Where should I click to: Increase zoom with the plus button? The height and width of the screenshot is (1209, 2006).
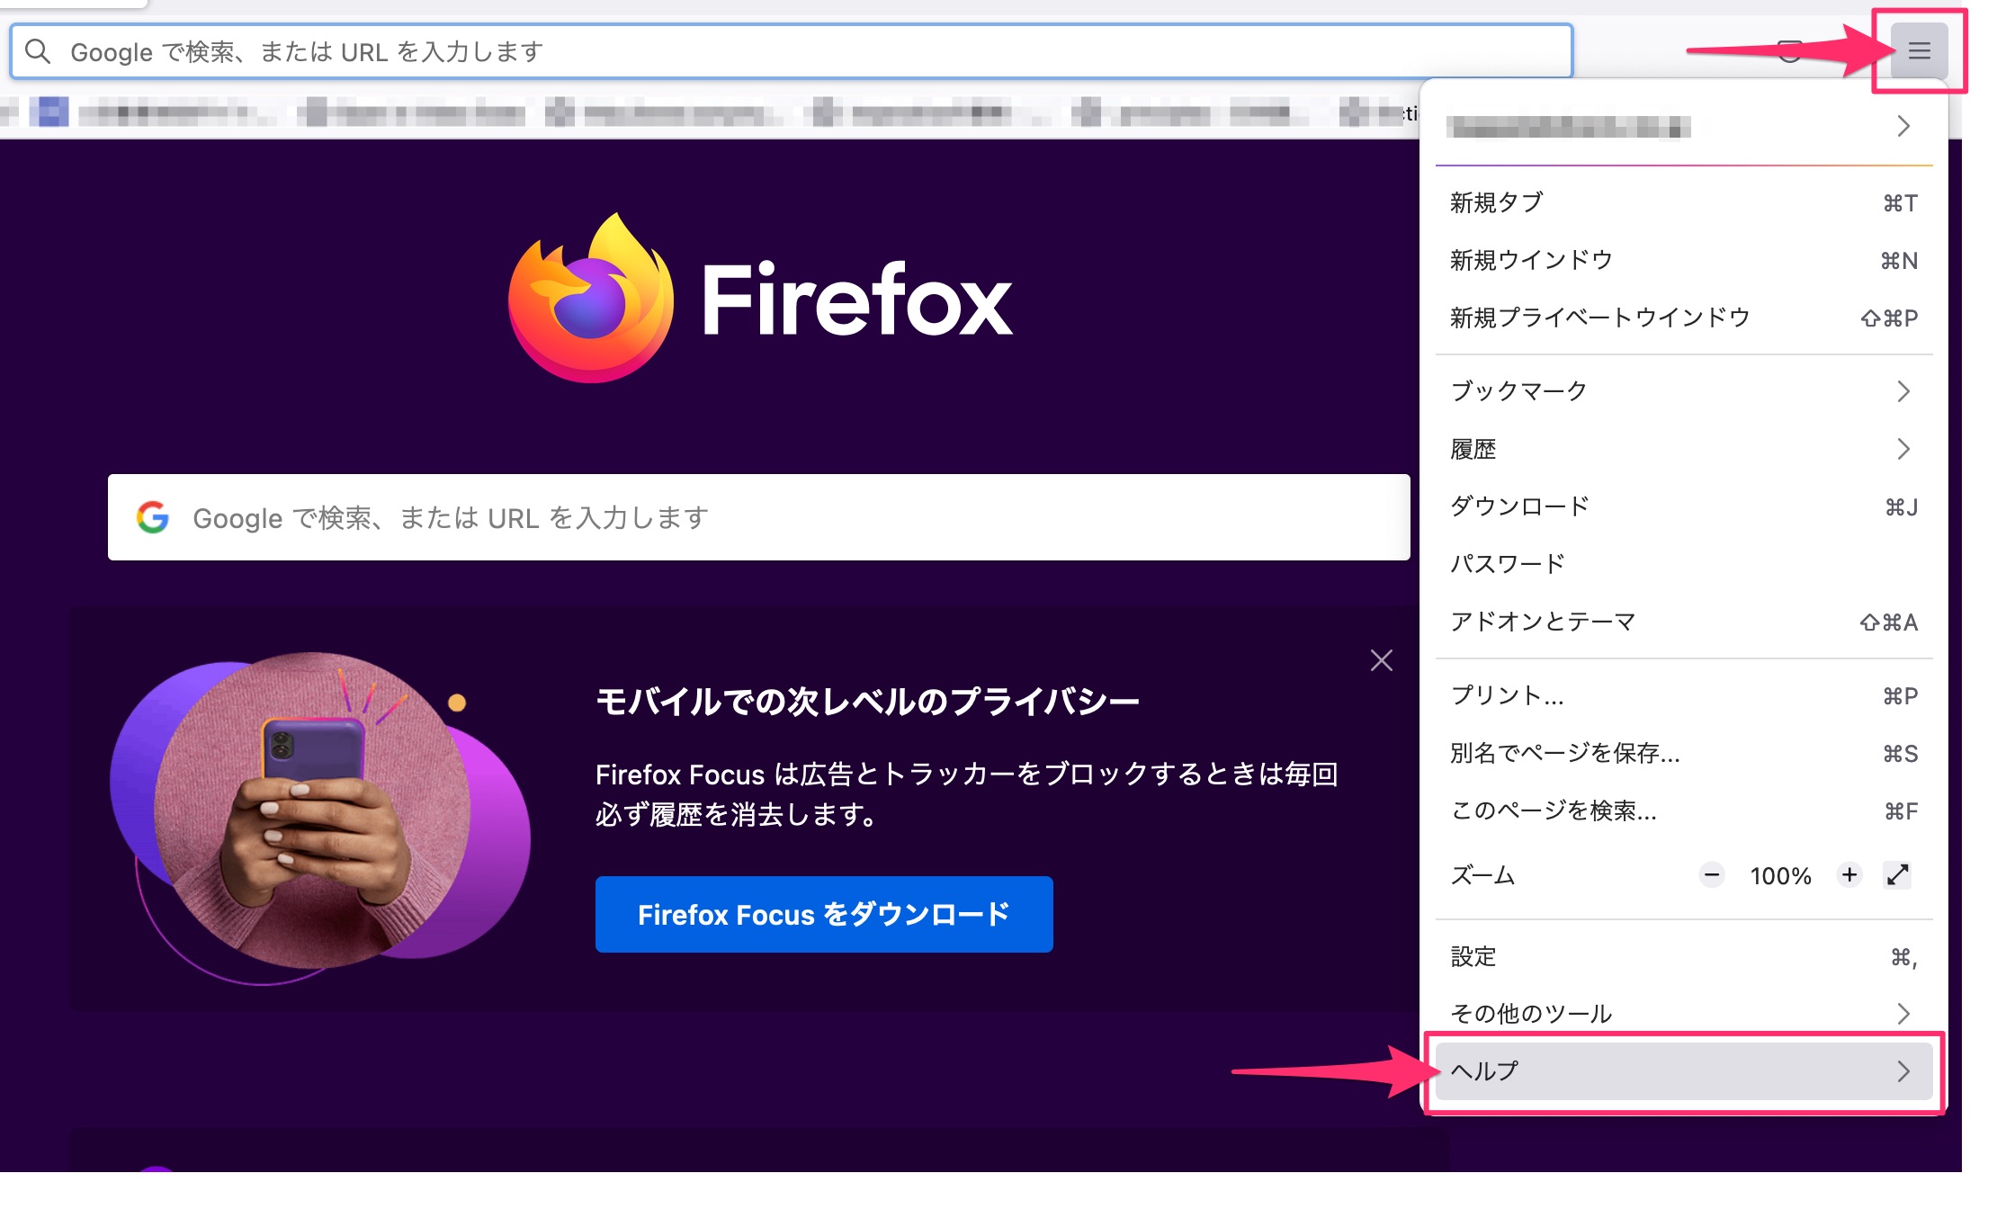(x=1849, y=874)
